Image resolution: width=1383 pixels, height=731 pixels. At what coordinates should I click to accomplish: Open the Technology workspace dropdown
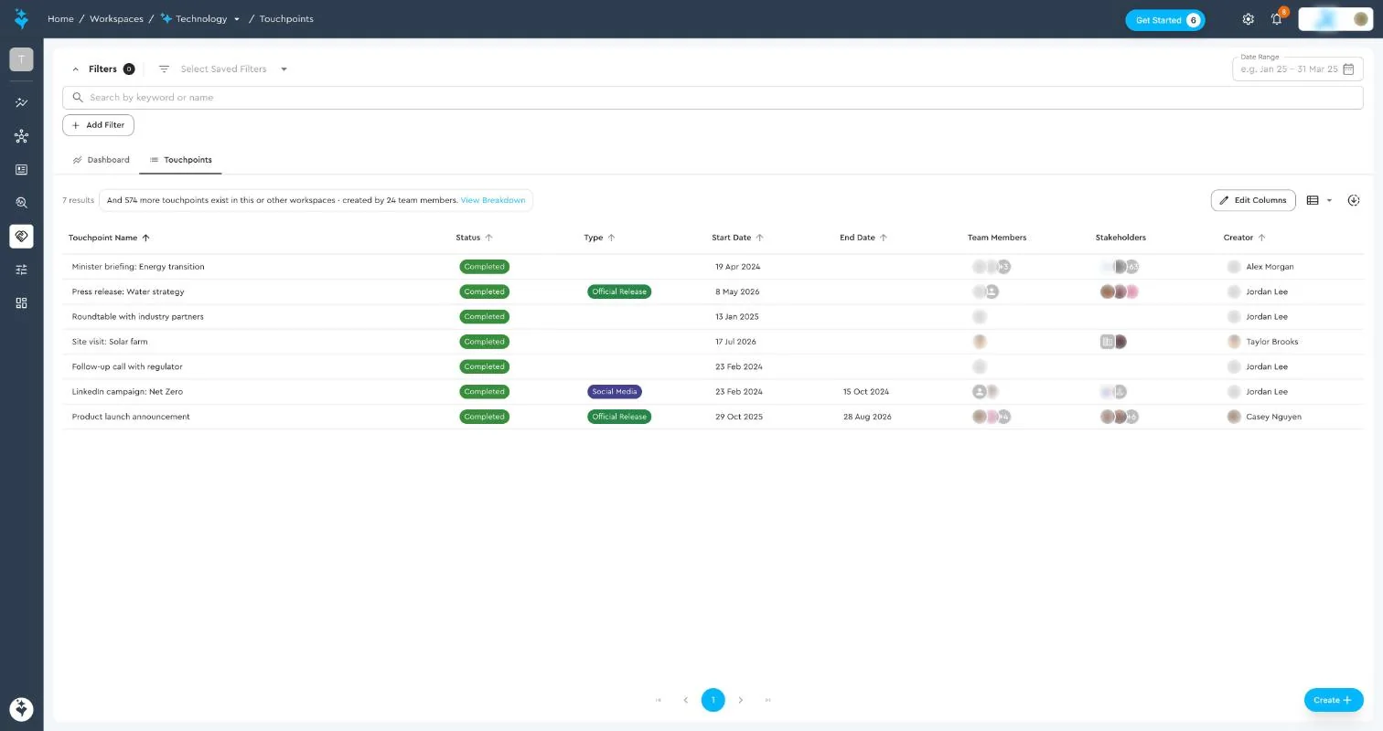coord(237,19)
